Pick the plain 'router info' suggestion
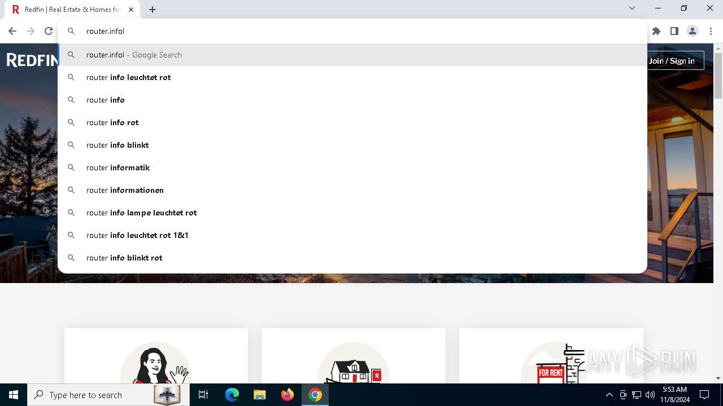The height and width of the screenshot is (406, 723). click(352, 100)
